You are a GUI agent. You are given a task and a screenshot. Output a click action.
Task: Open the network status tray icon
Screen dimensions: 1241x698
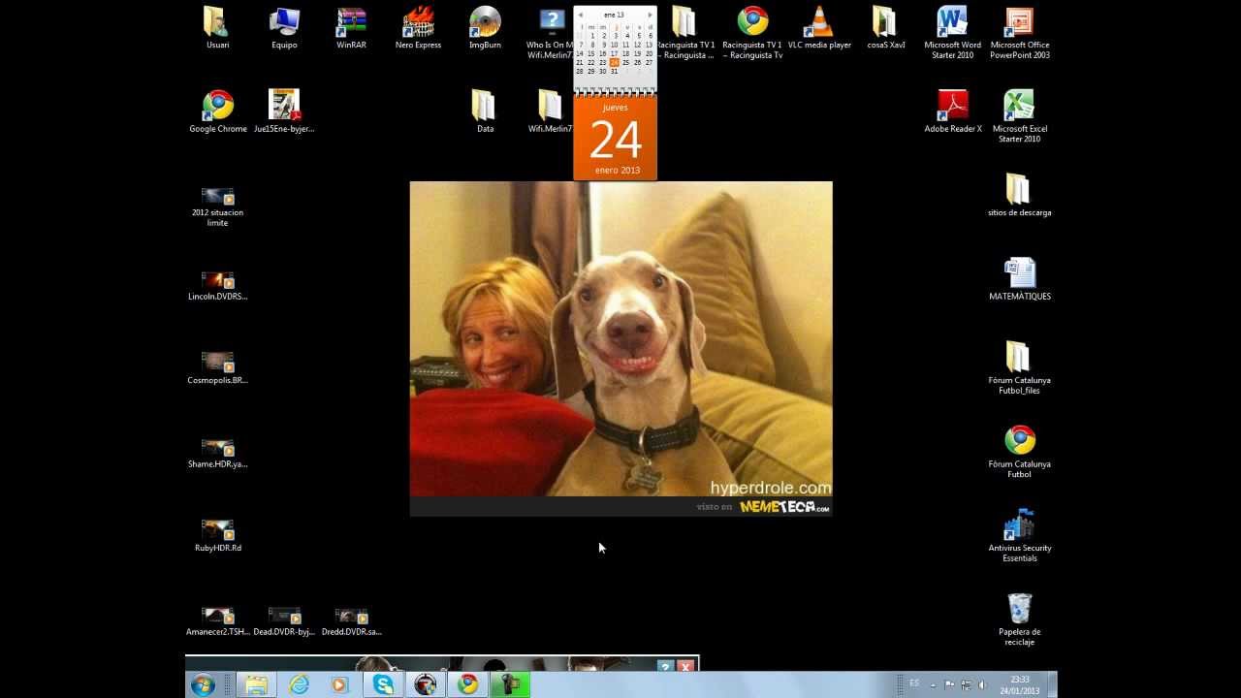pos(966,684)
